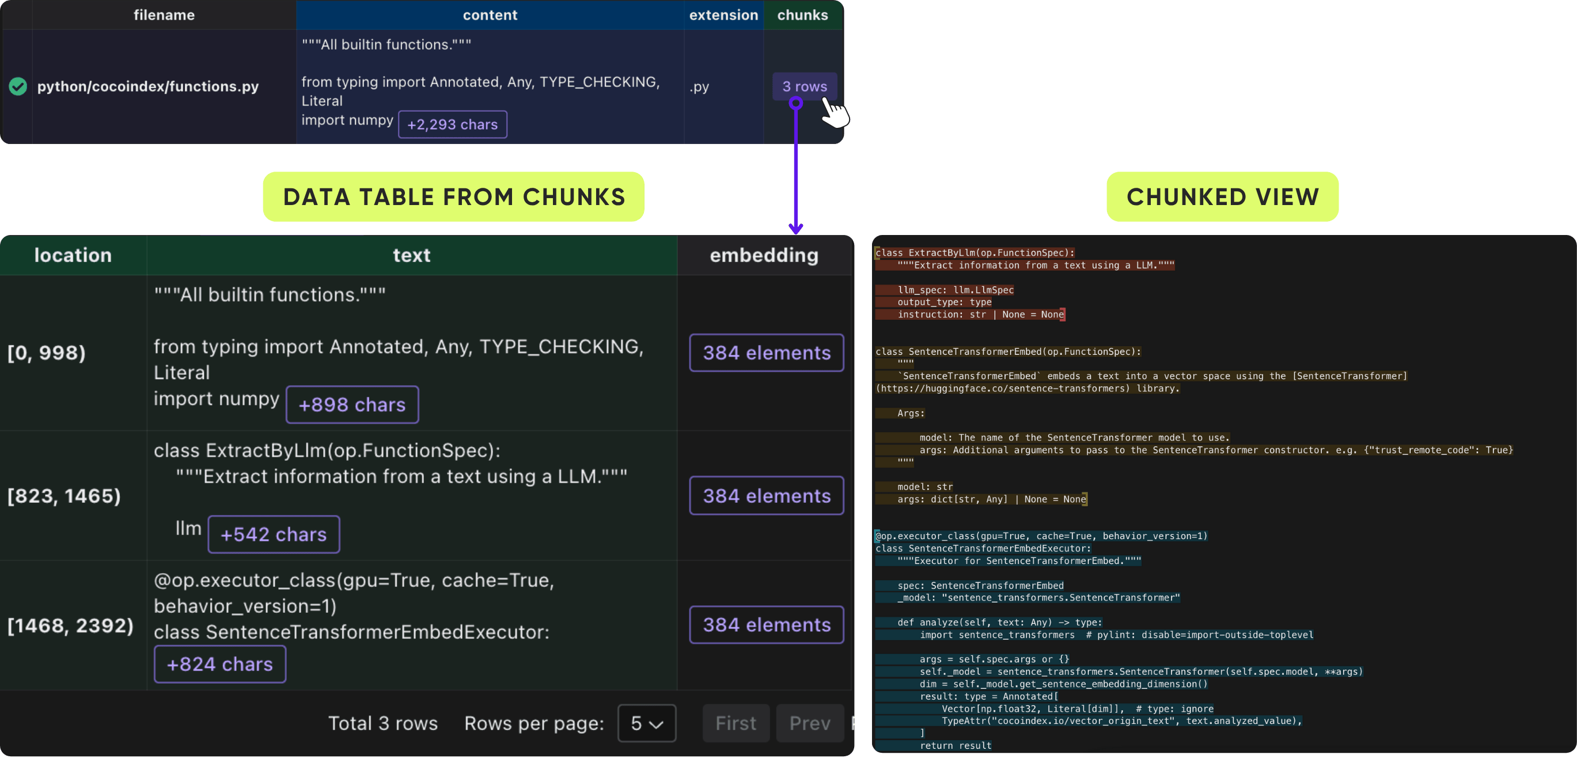1577x758 pixels.
Task: Click the 'Total 3 rows' label
Action: pyautogui.click(x=382, y=723)
